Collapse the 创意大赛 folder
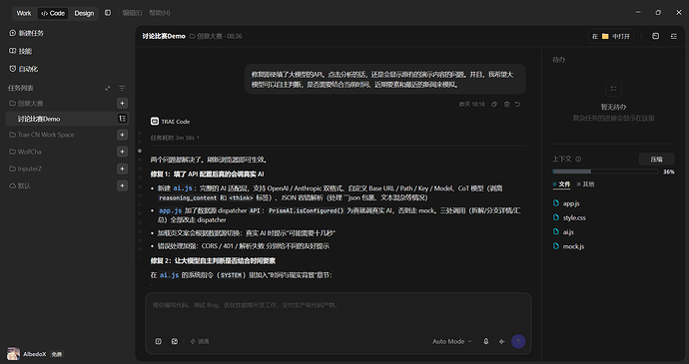Image resolution: width=689 pixels, height=364 pixels. point(26,103)
